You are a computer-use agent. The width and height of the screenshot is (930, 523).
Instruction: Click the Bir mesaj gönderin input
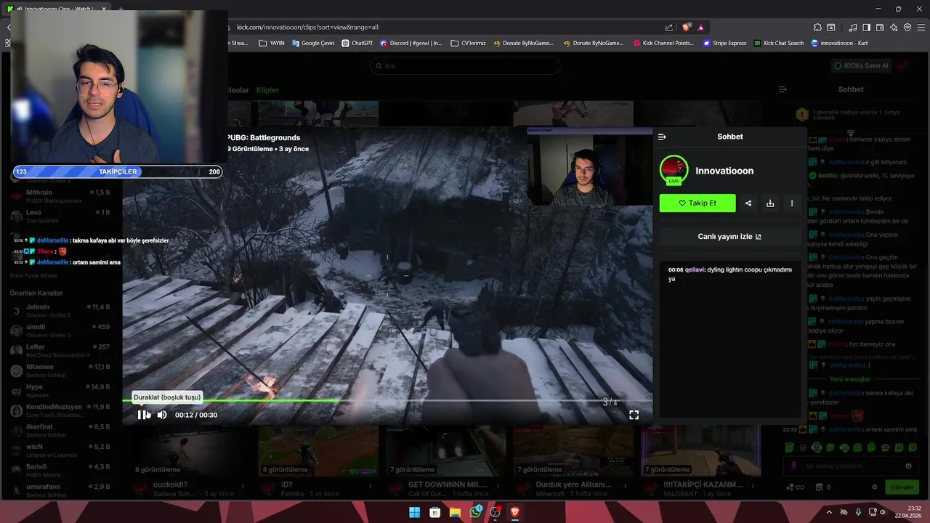click(850, 466)
